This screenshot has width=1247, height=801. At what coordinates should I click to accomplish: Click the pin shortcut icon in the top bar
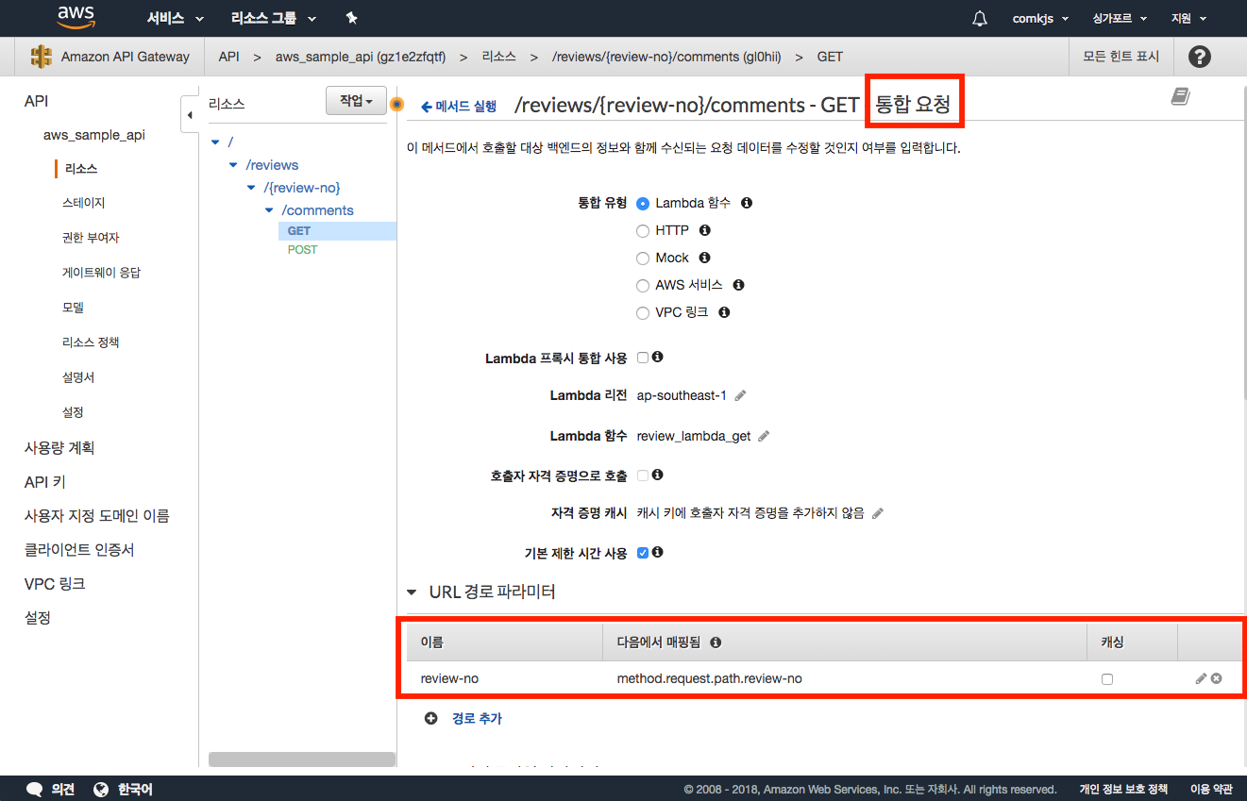(x=351, y=18)
